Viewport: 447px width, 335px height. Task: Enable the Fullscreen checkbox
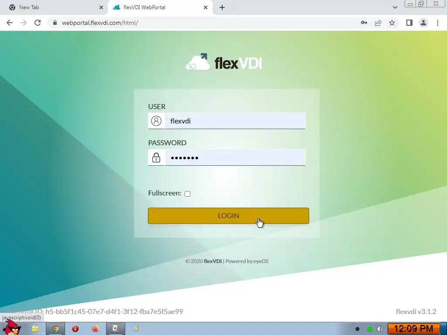[x=187, y=194]
